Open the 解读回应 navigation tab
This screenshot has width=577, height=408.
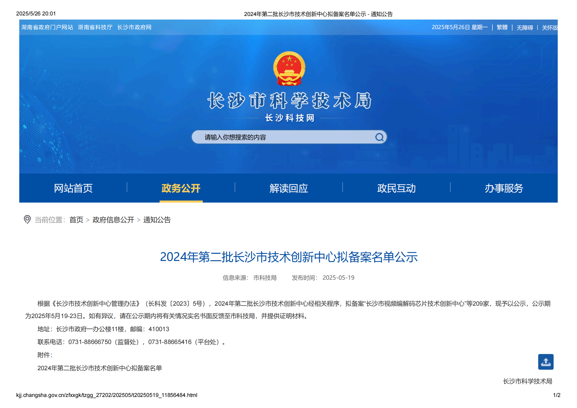[289, 188]
